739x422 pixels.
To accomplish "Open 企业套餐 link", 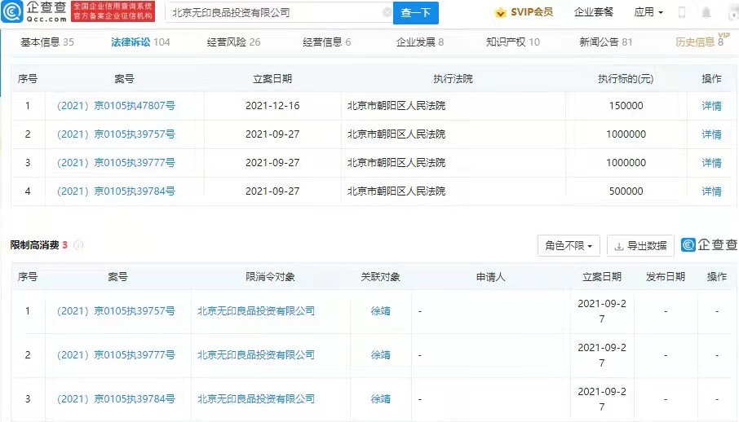I will 593,12.
